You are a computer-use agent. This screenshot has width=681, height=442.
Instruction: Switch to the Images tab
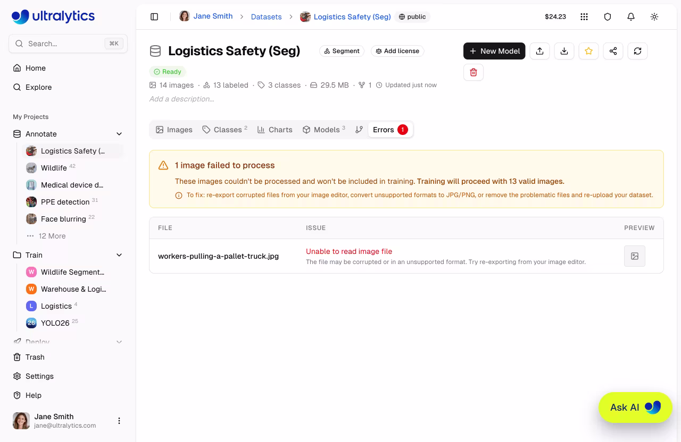(x=174, y=130)
